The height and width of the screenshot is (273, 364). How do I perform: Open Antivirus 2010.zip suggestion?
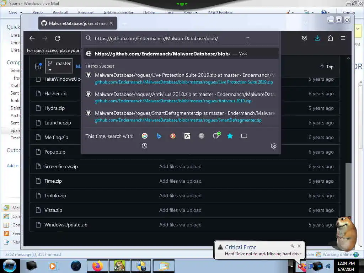click(181, 97)
